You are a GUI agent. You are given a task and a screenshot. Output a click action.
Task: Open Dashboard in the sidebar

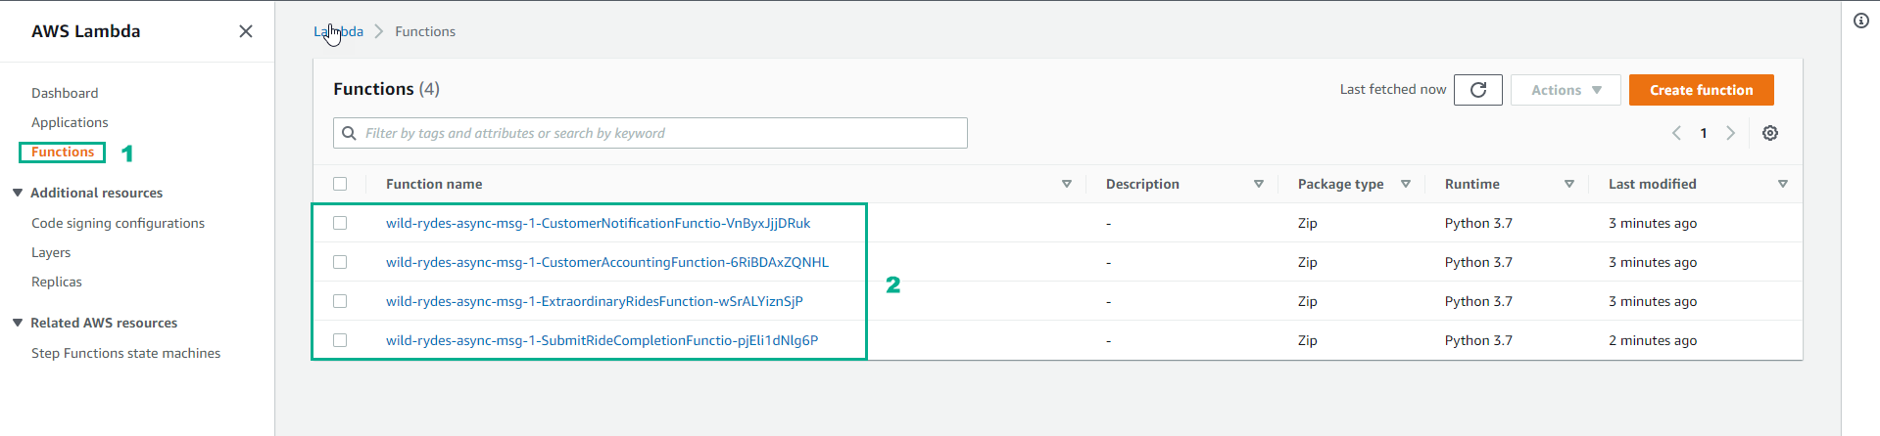pos(65,93)
